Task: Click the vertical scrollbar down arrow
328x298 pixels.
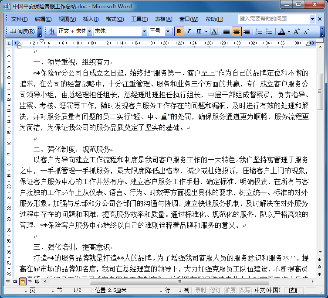Action: click(x=320, y=252)
